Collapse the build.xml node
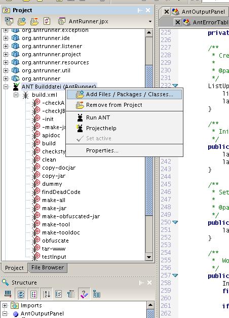This screenshot has height=318, width=229. tap(16, 95)
